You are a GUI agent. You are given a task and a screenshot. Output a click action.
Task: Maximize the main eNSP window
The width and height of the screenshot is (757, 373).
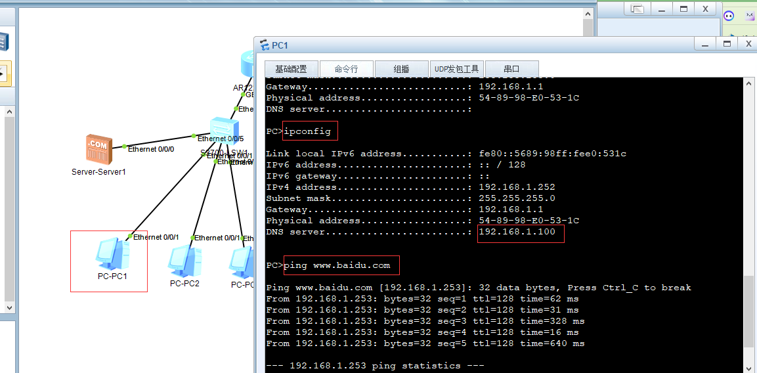click(x=683, y=9)
